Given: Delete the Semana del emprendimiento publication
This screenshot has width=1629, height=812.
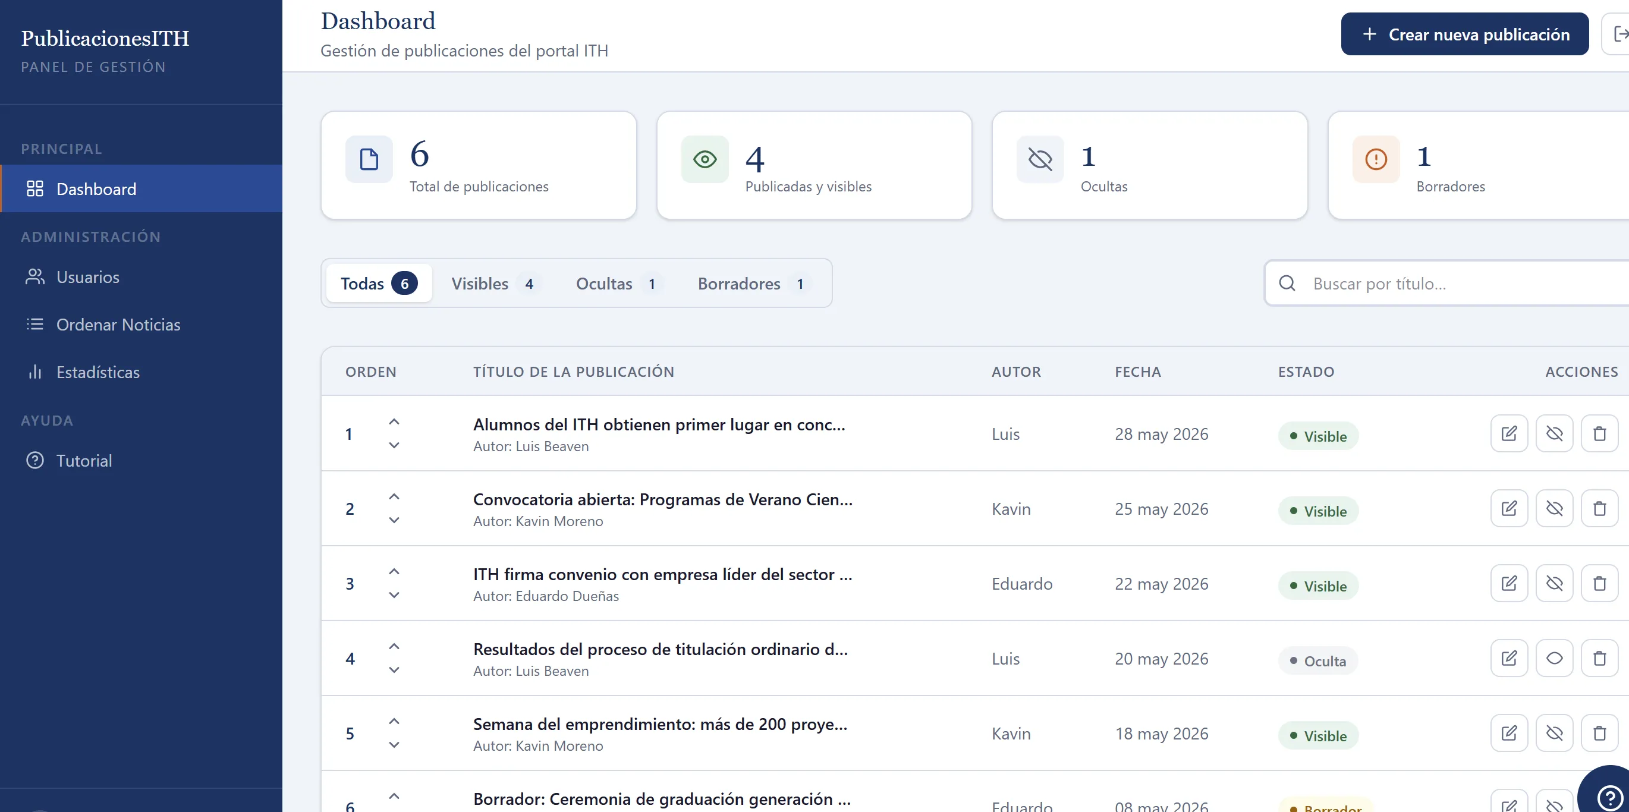Looking at the screenshot, I should 1599,733.
